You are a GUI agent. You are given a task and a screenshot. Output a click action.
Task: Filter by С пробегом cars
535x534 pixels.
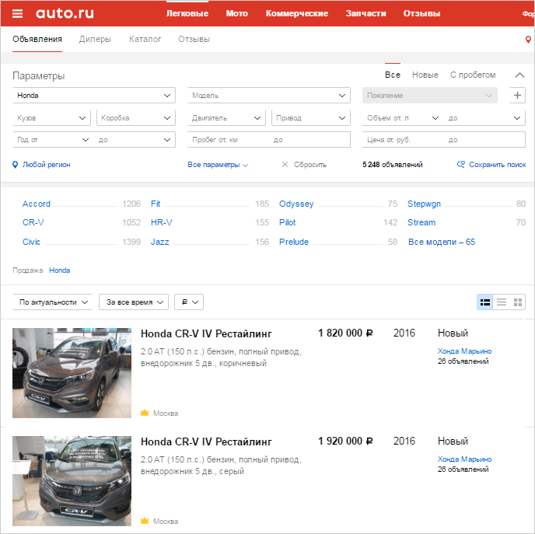tap(473, 75)
